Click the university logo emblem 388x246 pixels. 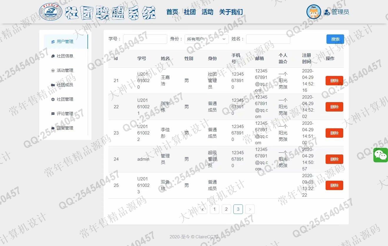[x=51, y=12]
